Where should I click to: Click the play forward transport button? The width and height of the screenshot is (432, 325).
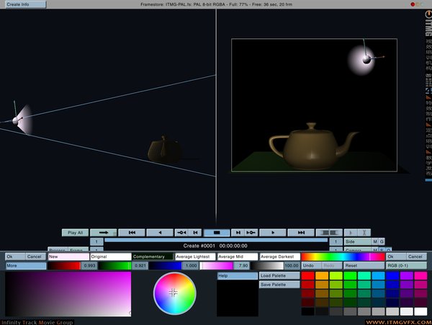273,233
